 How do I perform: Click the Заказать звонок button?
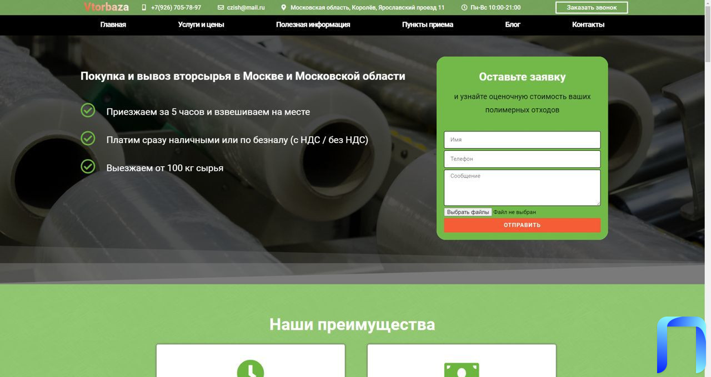(592, 8)
